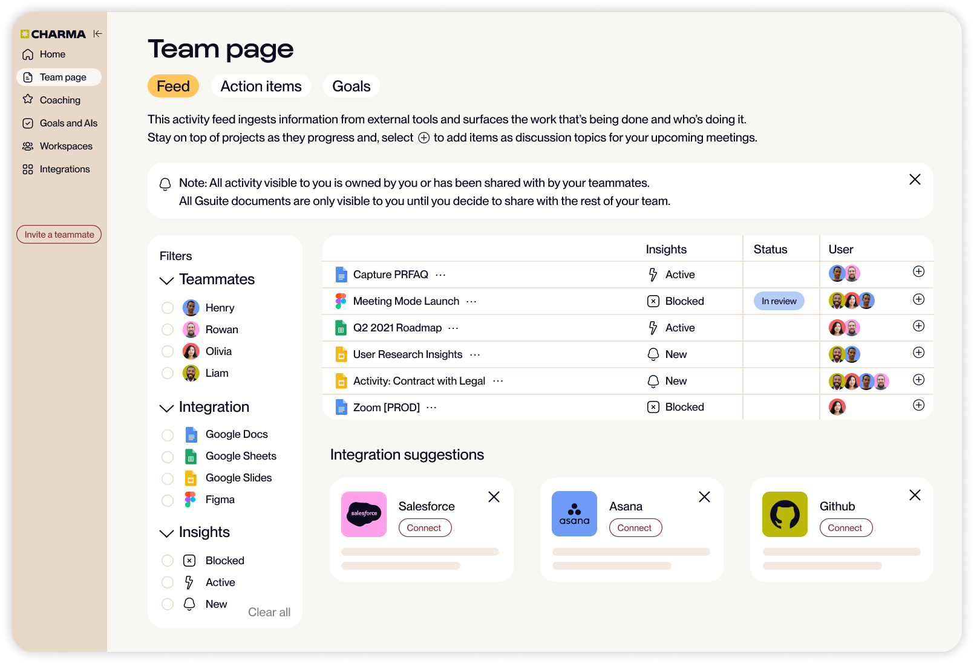Image resolution: width=974 pixels, height=664 pixels.
Task: Click Invite a teammate button
Action: point(59,235)
